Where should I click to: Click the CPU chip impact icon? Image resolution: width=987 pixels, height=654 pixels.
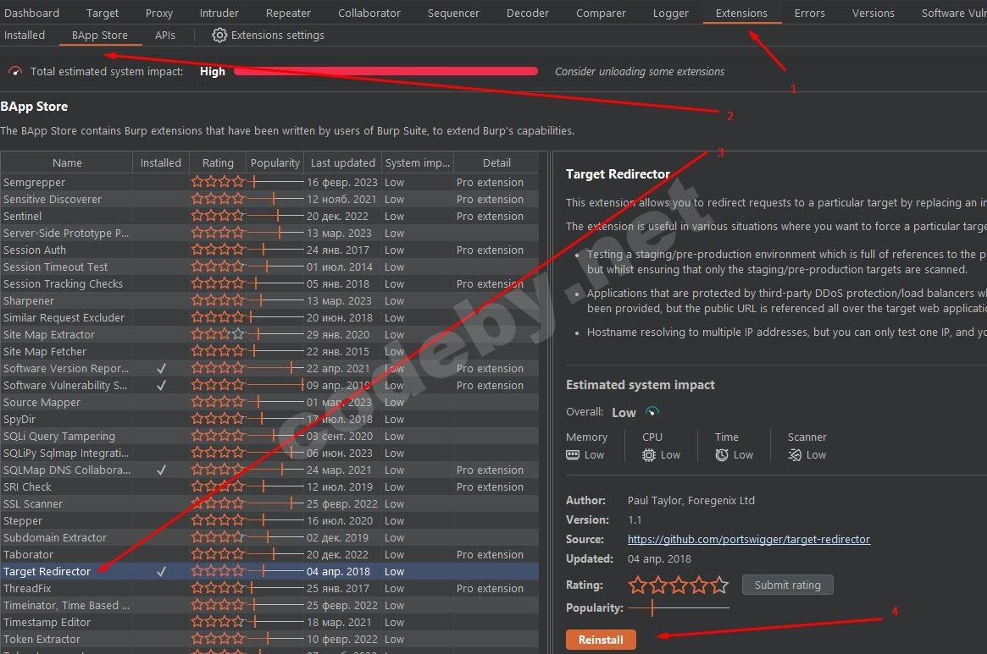[649, 454]
